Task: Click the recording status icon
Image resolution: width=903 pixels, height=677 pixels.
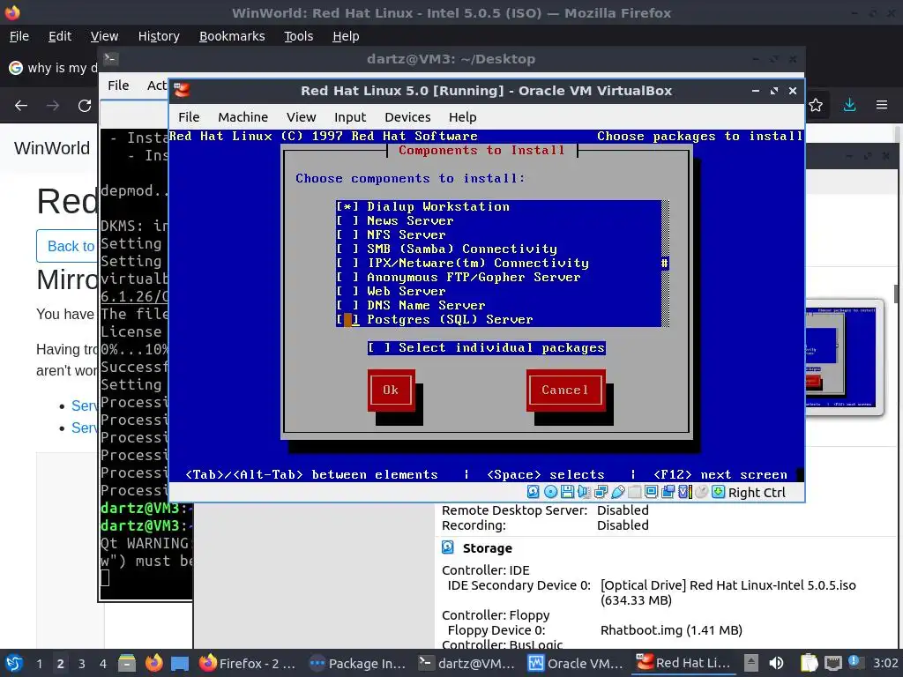Action: pyautogui.click(x=668, y=492)
